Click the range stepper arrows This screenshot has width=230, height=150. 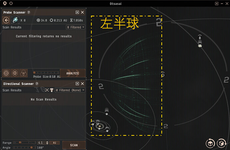point(47,143)
